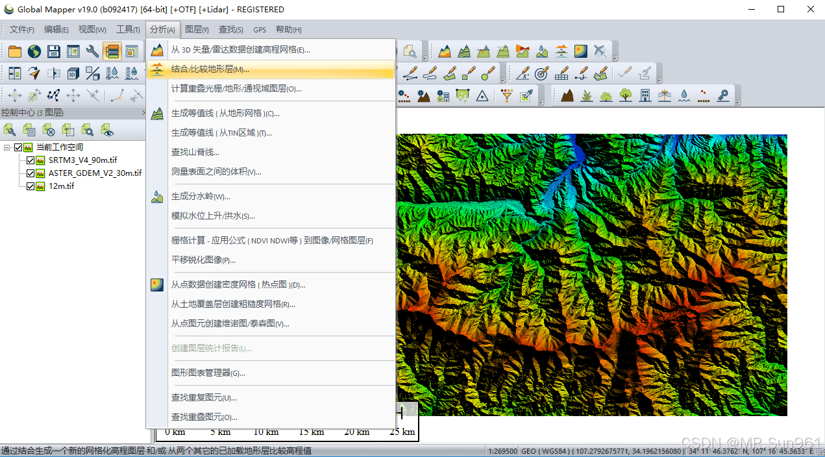Screen dimensions: 825x457
Task: Click the density heat map toolbar icon
Action: [581, 51]
